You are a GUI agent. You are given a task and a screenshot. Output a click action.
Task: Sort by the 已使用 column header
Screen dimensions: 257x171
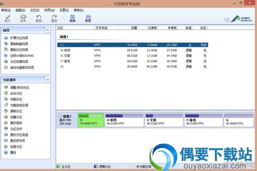pyautogui.click(x=148, y=28)
